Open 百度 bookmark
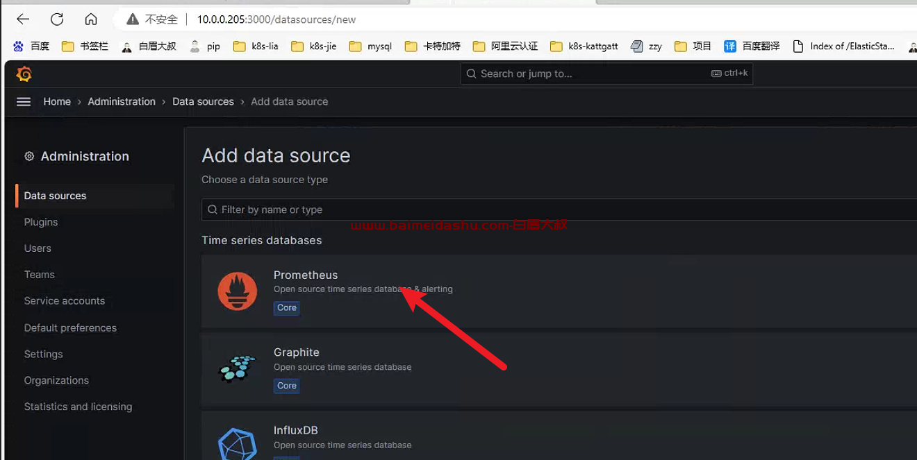 (31, 46)
